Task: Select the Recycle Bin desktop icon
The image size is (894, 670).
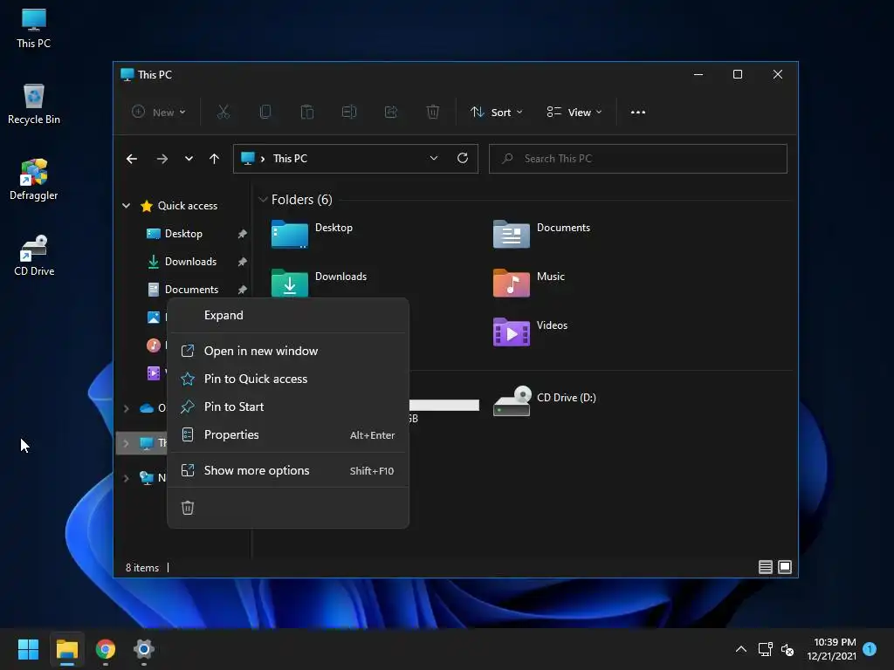Action: pos(34,105)
